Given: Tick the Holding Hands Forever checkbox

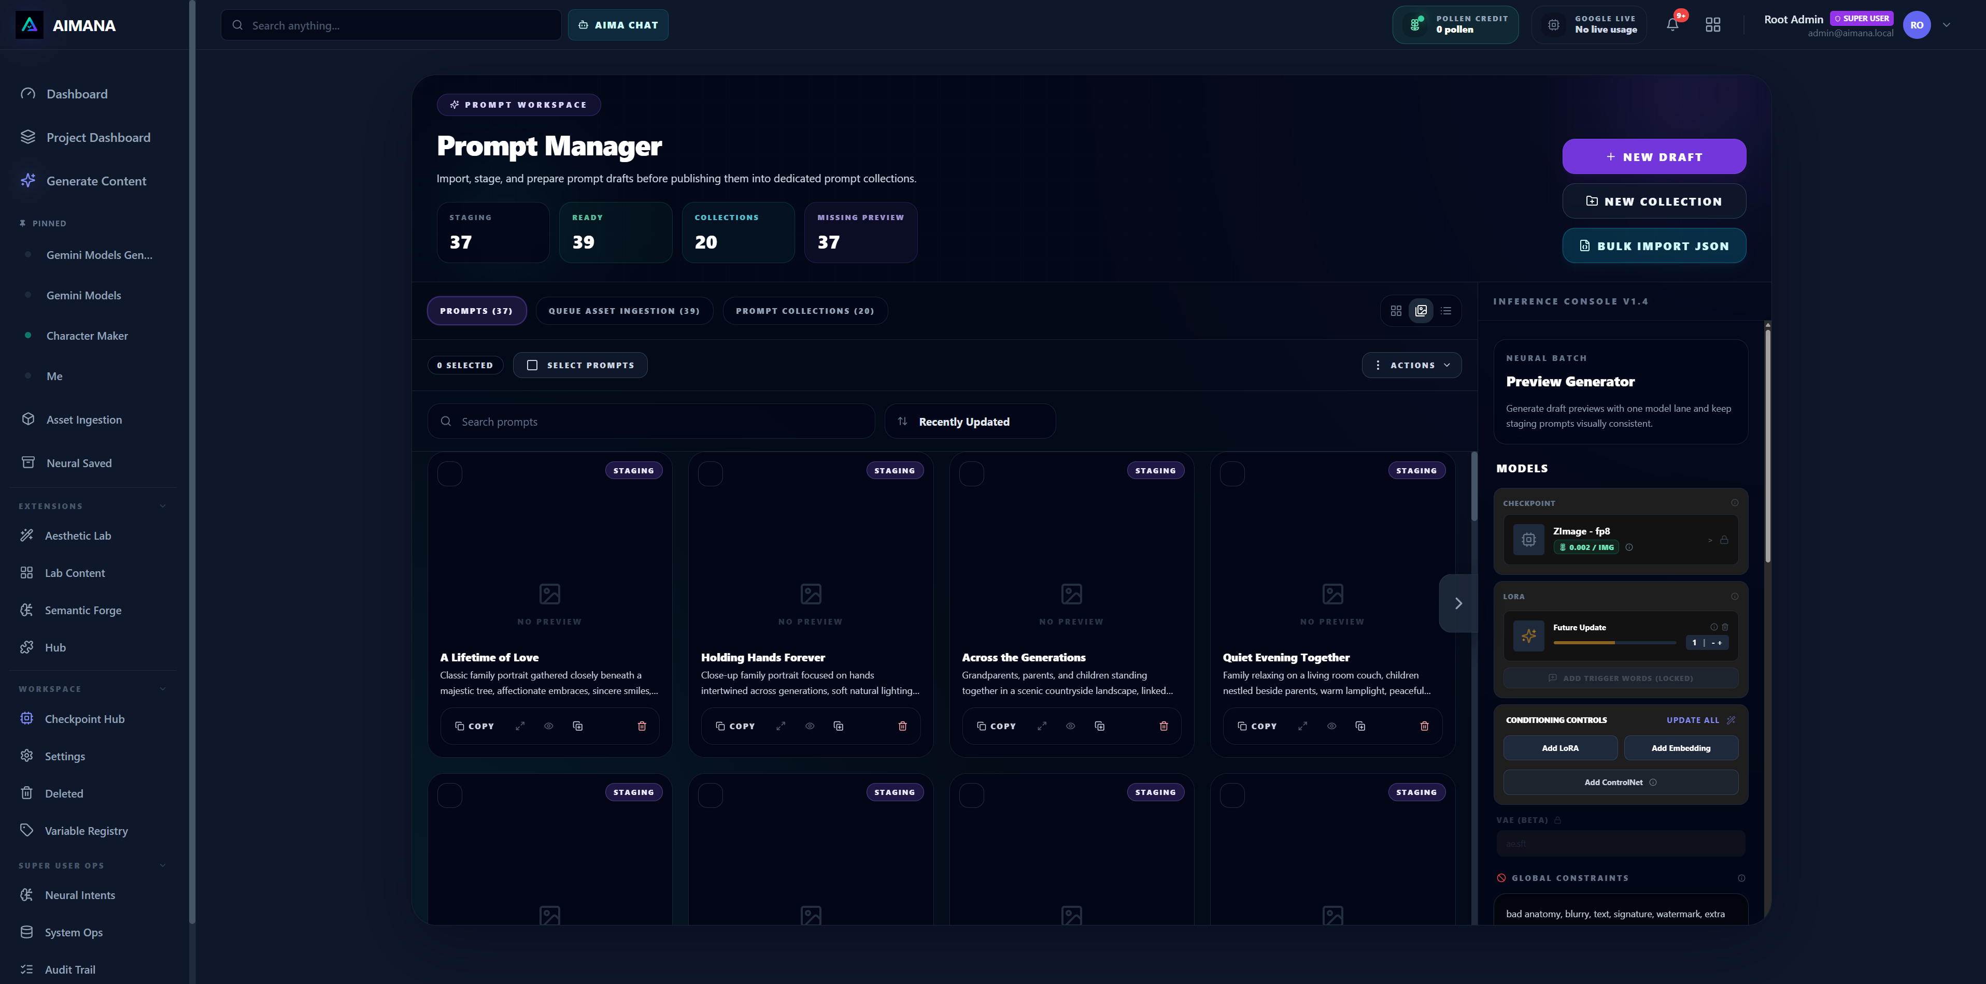Looking at the screenshot, I should [x=711, y=474].
